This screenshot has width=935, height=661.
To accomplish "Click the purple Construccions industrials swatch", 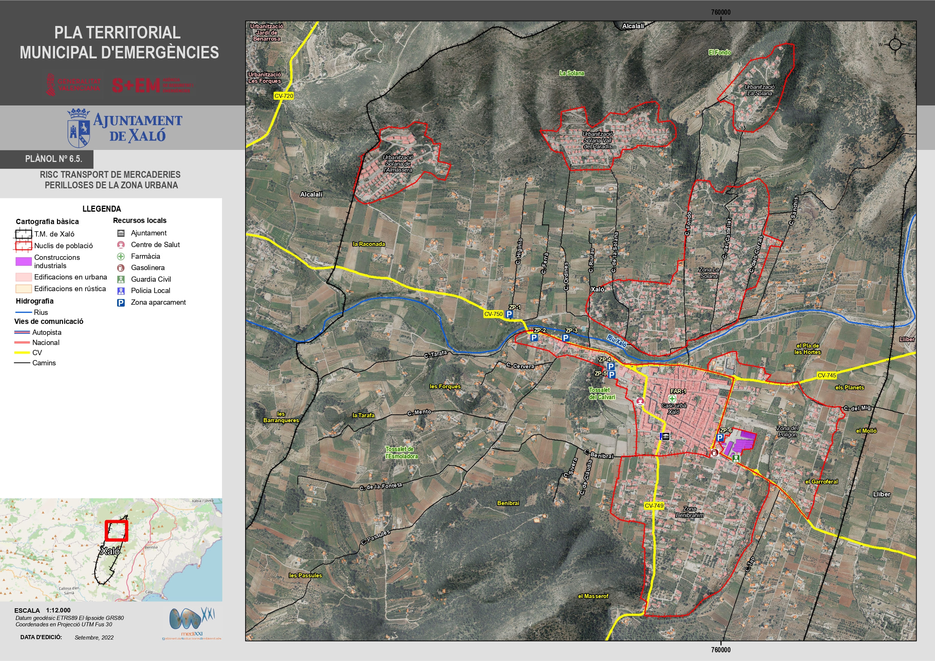I will (24, 261).
